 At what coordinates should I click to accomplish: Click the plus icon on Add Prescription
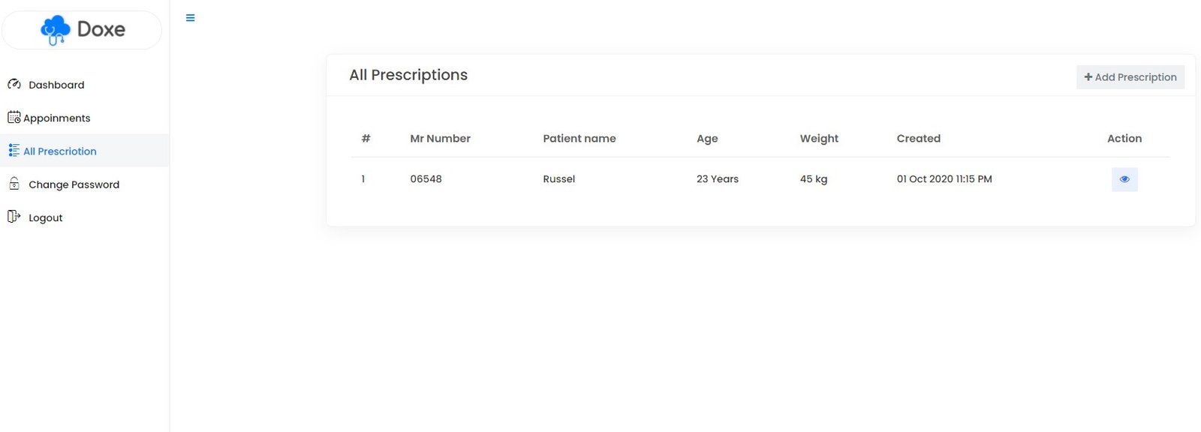[x=1088, y=77]
